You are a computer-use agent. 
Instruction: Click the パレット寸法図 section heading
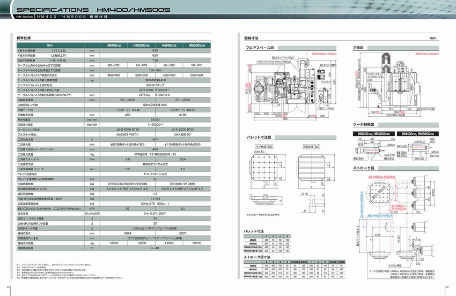[259, 137]
